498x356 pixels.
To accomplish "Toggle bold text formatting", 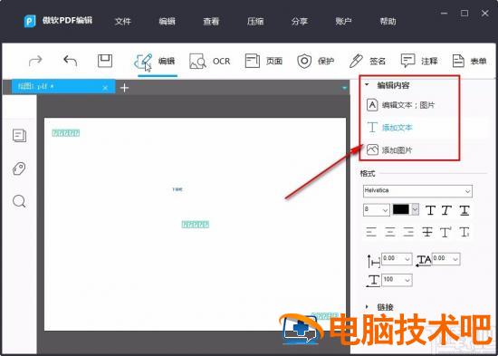I will (431, 210).
